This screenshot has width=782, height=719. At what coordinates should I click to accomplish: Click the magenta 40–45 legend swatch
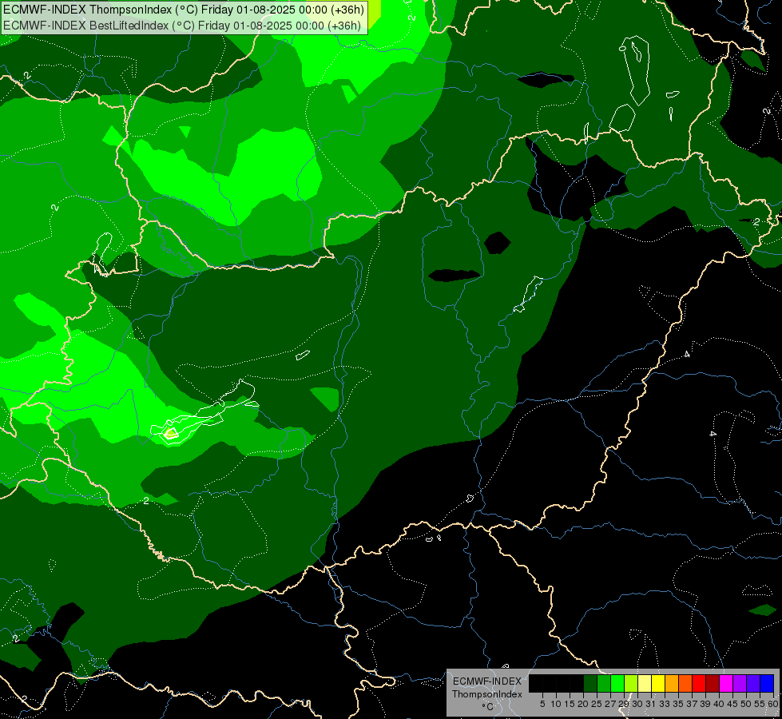coord(725,683)
